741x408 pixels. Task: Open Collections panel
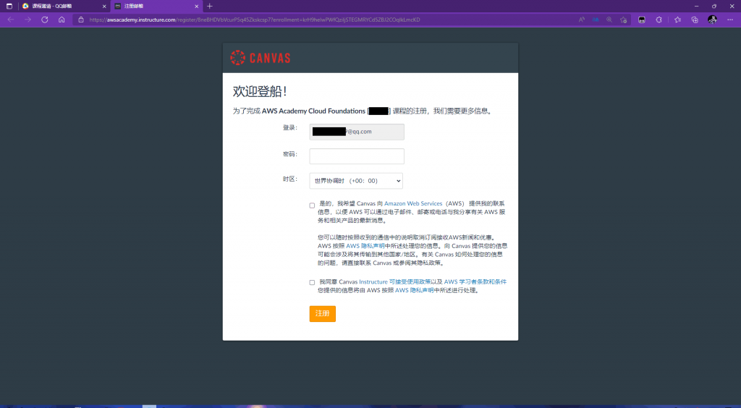click(x=695, y=20)
